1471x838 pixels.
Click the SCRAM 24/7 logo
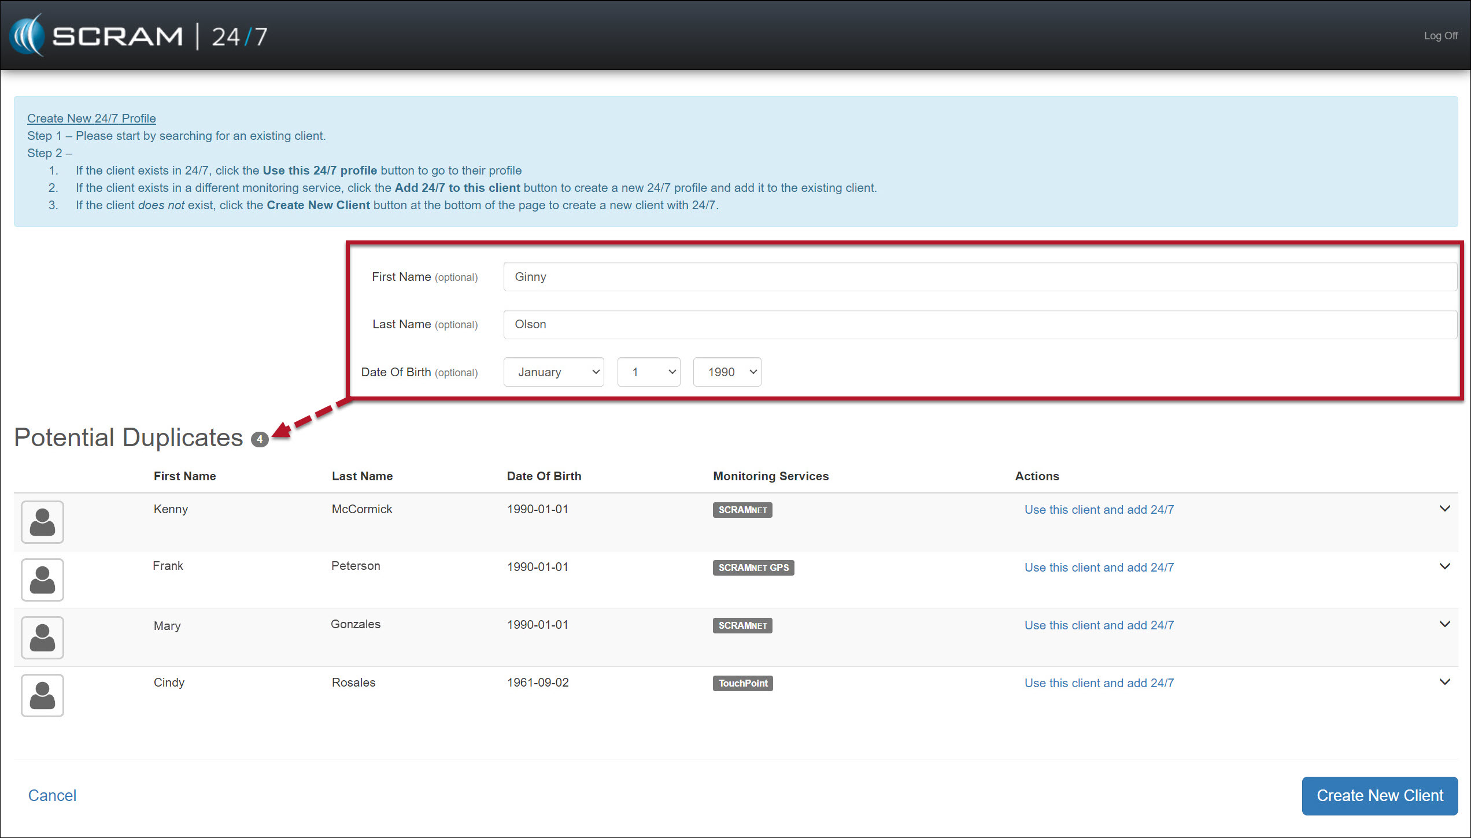point(139,36)
